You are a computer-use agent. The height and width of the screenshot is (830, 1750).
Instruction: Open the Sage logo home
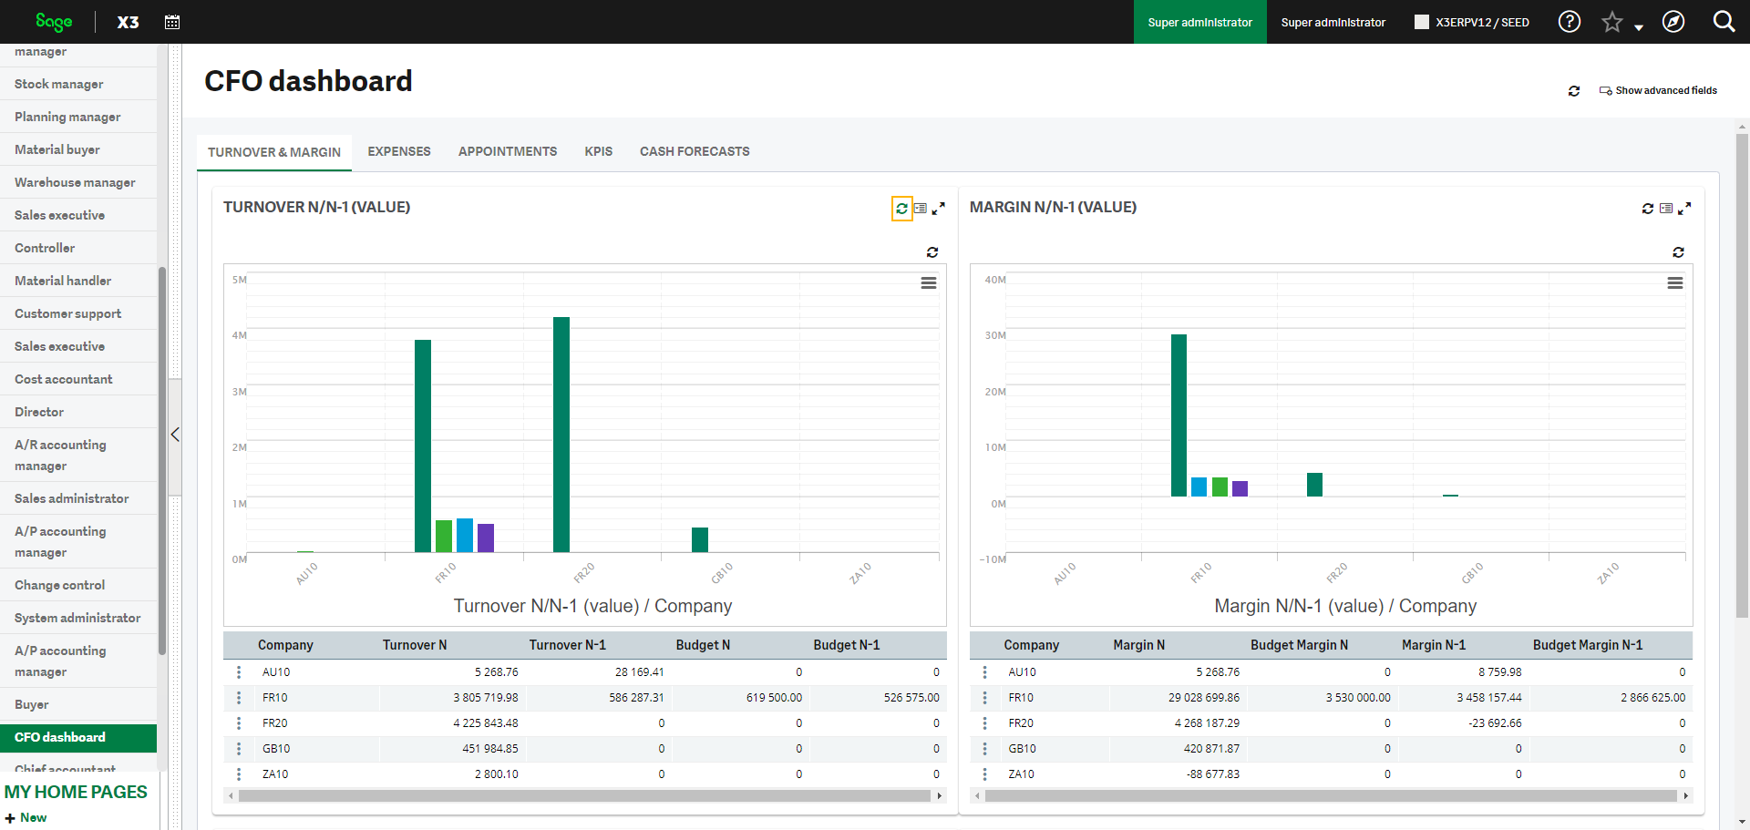(x=54, y=22)
